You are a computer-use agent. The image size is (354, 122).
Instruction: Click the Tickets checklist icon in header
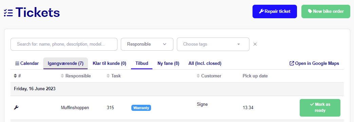click(x=8, y=13)
